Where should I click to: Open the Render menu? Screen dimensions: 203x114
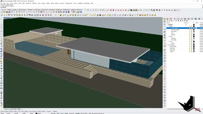pos(48,3)
